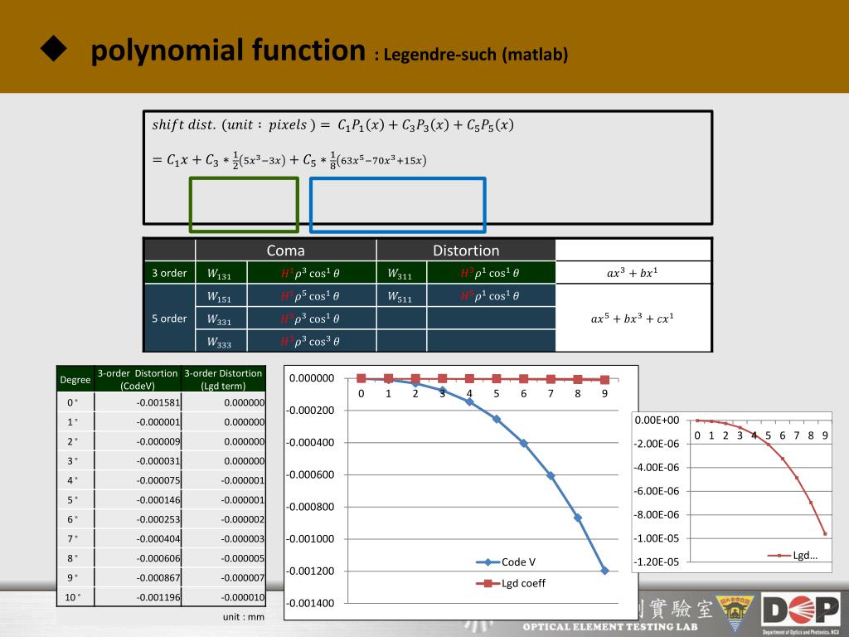Select the CodeV value -0.000867 in row 9°
Screen dimensions: 849x637
[x=158, y=578]
